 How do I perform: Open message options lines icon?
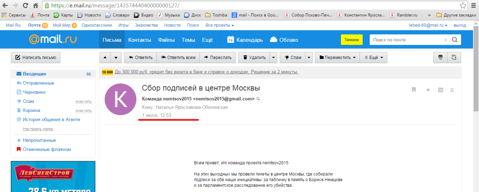coord(452,90)
